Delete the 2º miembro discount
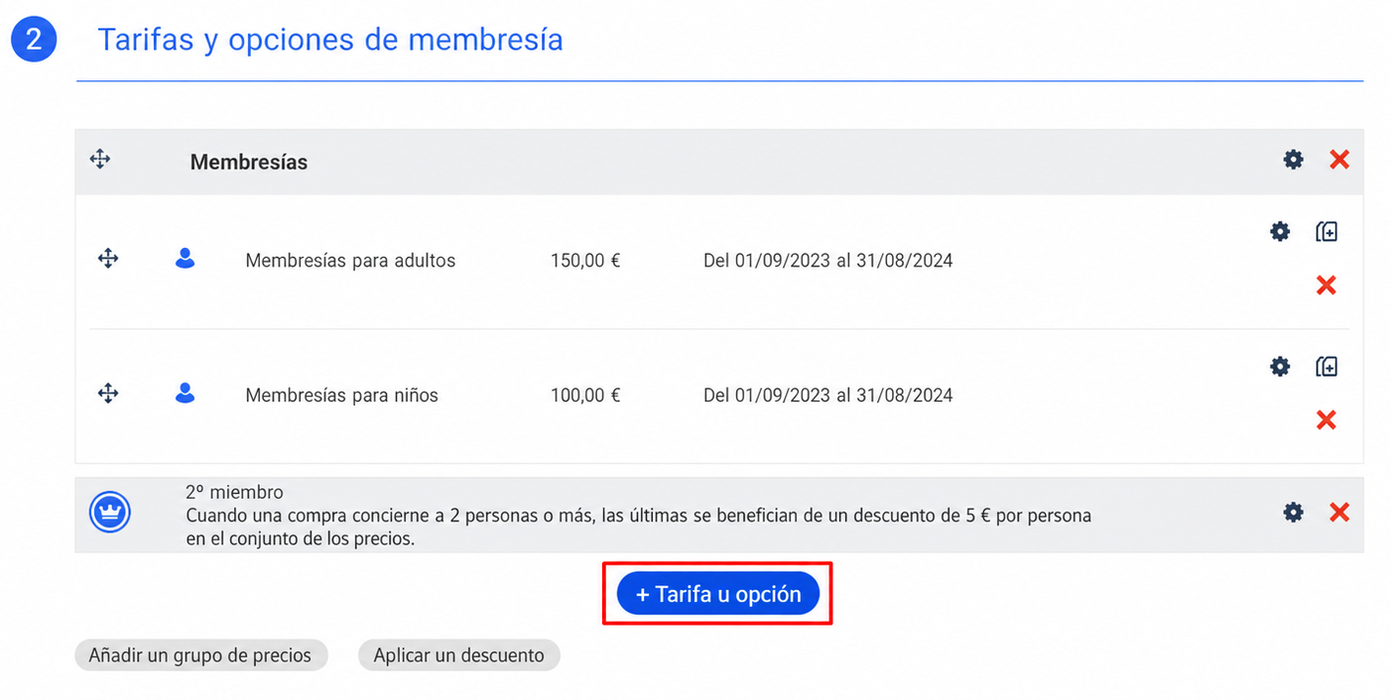The image size is (1391, 700). pyautogui.click(x=1339, y=512)
